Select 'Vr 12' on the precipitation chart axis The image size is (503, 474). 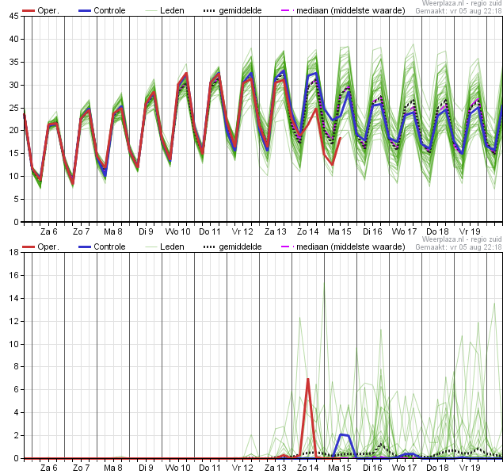point(242,468)
